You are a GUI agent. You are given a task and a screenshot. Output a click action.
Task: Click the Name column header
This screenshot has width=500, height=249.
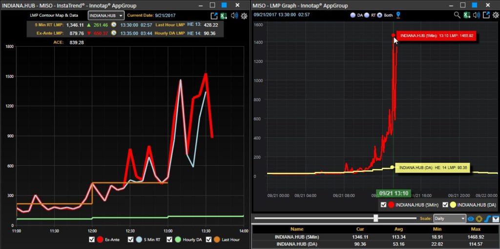click(x=297, y=229)
